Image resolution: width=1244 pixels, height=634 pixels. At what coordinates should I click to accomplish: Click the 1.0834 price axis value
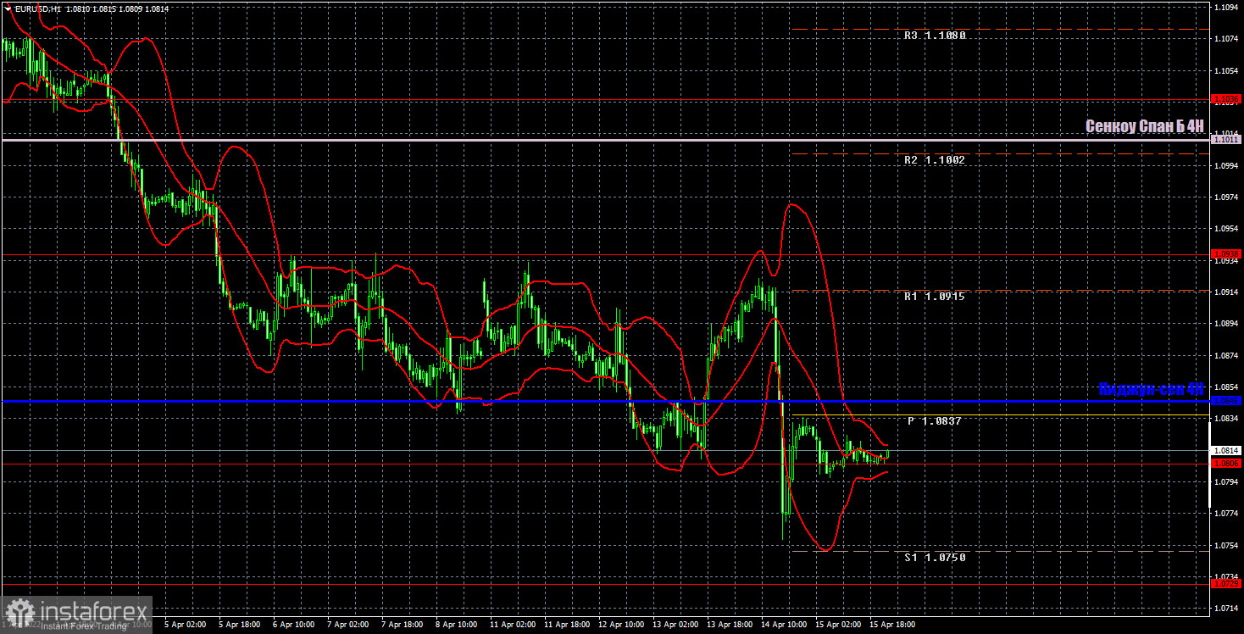click(1226, 419)
